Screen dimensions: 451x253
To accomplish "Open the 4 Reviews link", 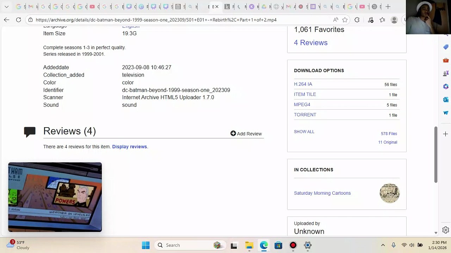I will (311, 43).
